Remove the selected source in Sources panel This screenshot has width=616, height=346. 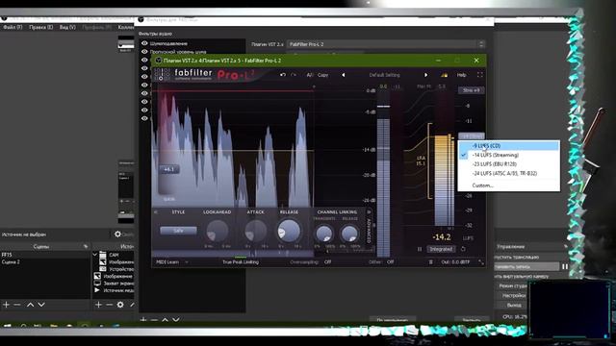(109, 305)
